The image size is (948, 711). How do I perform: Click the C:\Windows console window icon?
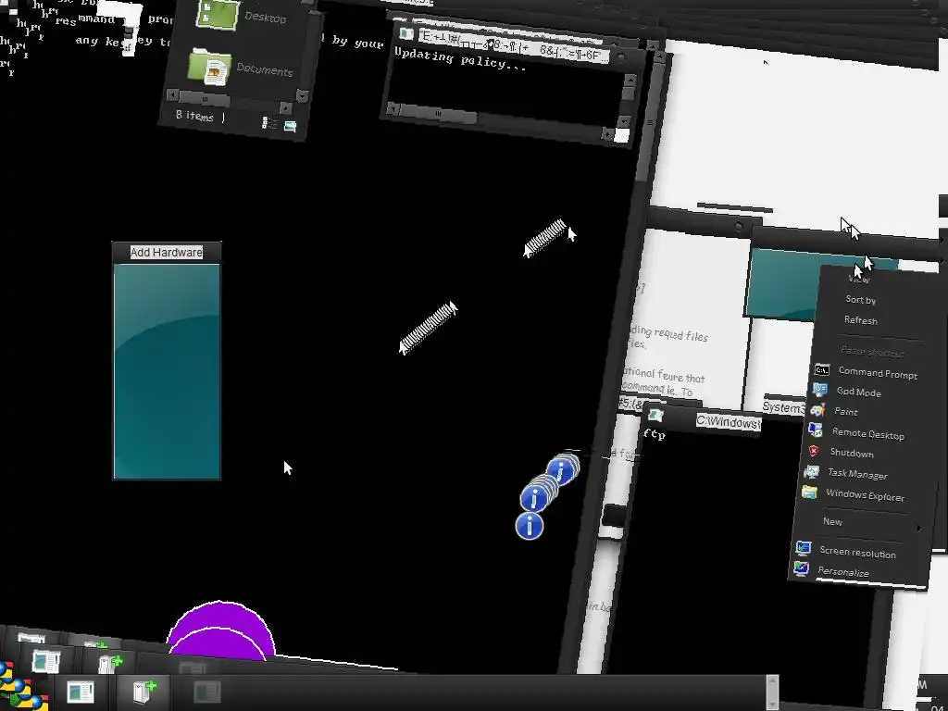(656, 416)
